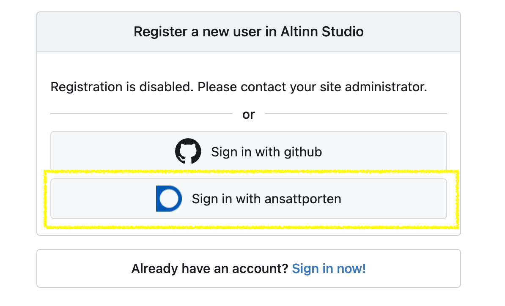Click the GitHub octocat logo icon
The height and width of the screenshot is (306, 505).
[x=188, y=151]
